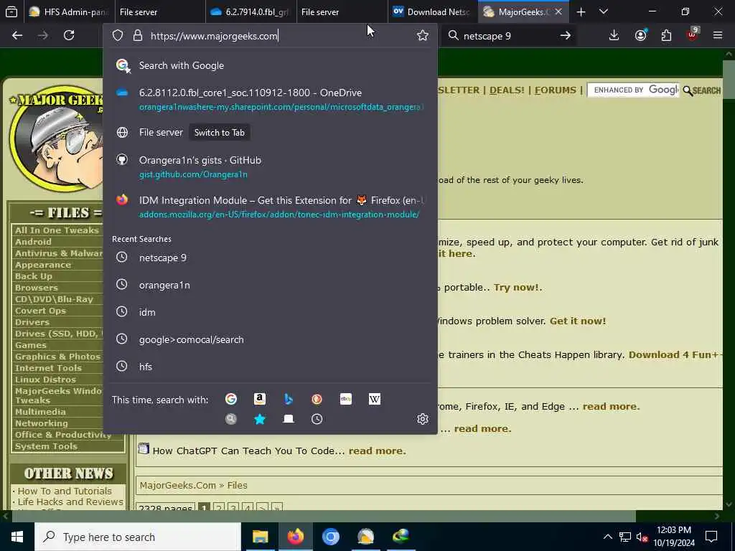Search bookmarks using the star icon
The image size is (735, 551).
pos(260,419)
